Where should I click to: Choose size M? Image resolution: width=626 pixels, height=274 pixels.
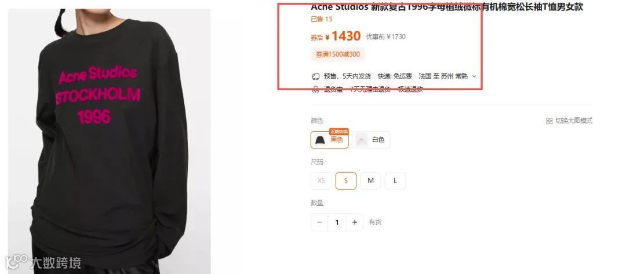pyautogui.click(x=370, y=181)
